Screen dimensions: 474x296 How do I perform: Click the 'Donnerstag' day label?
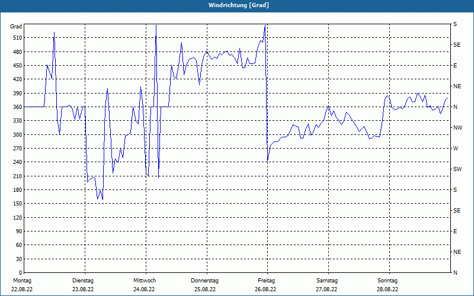pos(204,281)
